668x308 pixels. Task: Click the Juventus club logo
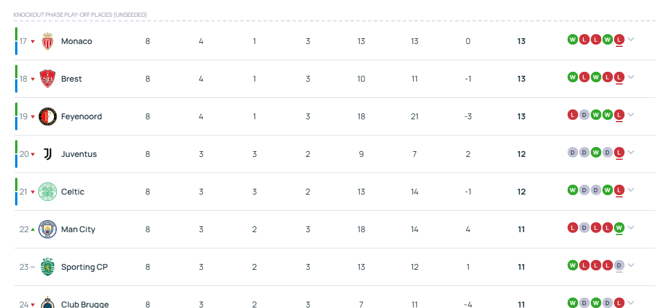coord(47,154)
